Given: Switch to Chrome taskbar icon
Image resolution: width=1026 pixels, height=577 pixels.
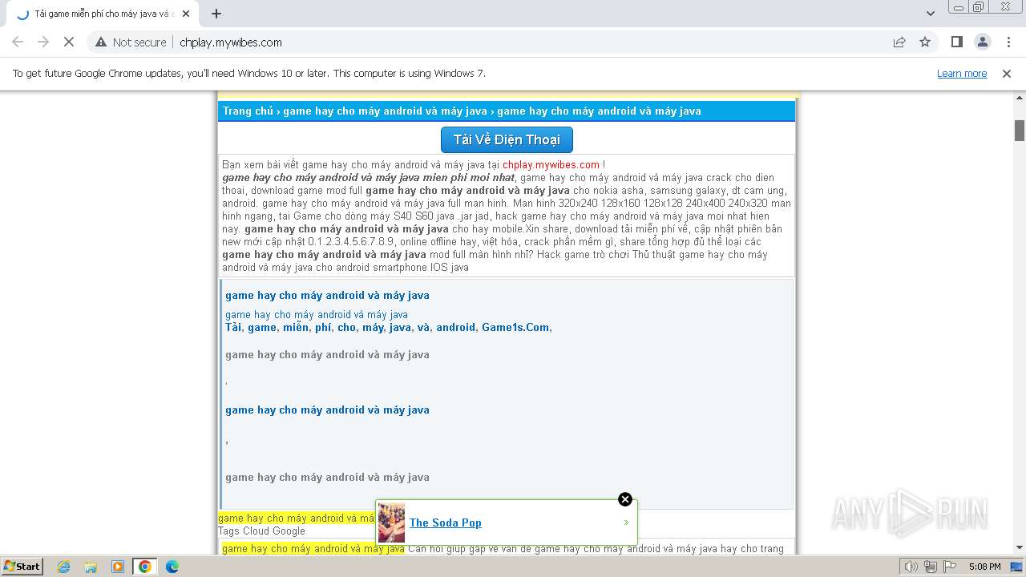Looking at the screenshot, I should click(145, 567).
